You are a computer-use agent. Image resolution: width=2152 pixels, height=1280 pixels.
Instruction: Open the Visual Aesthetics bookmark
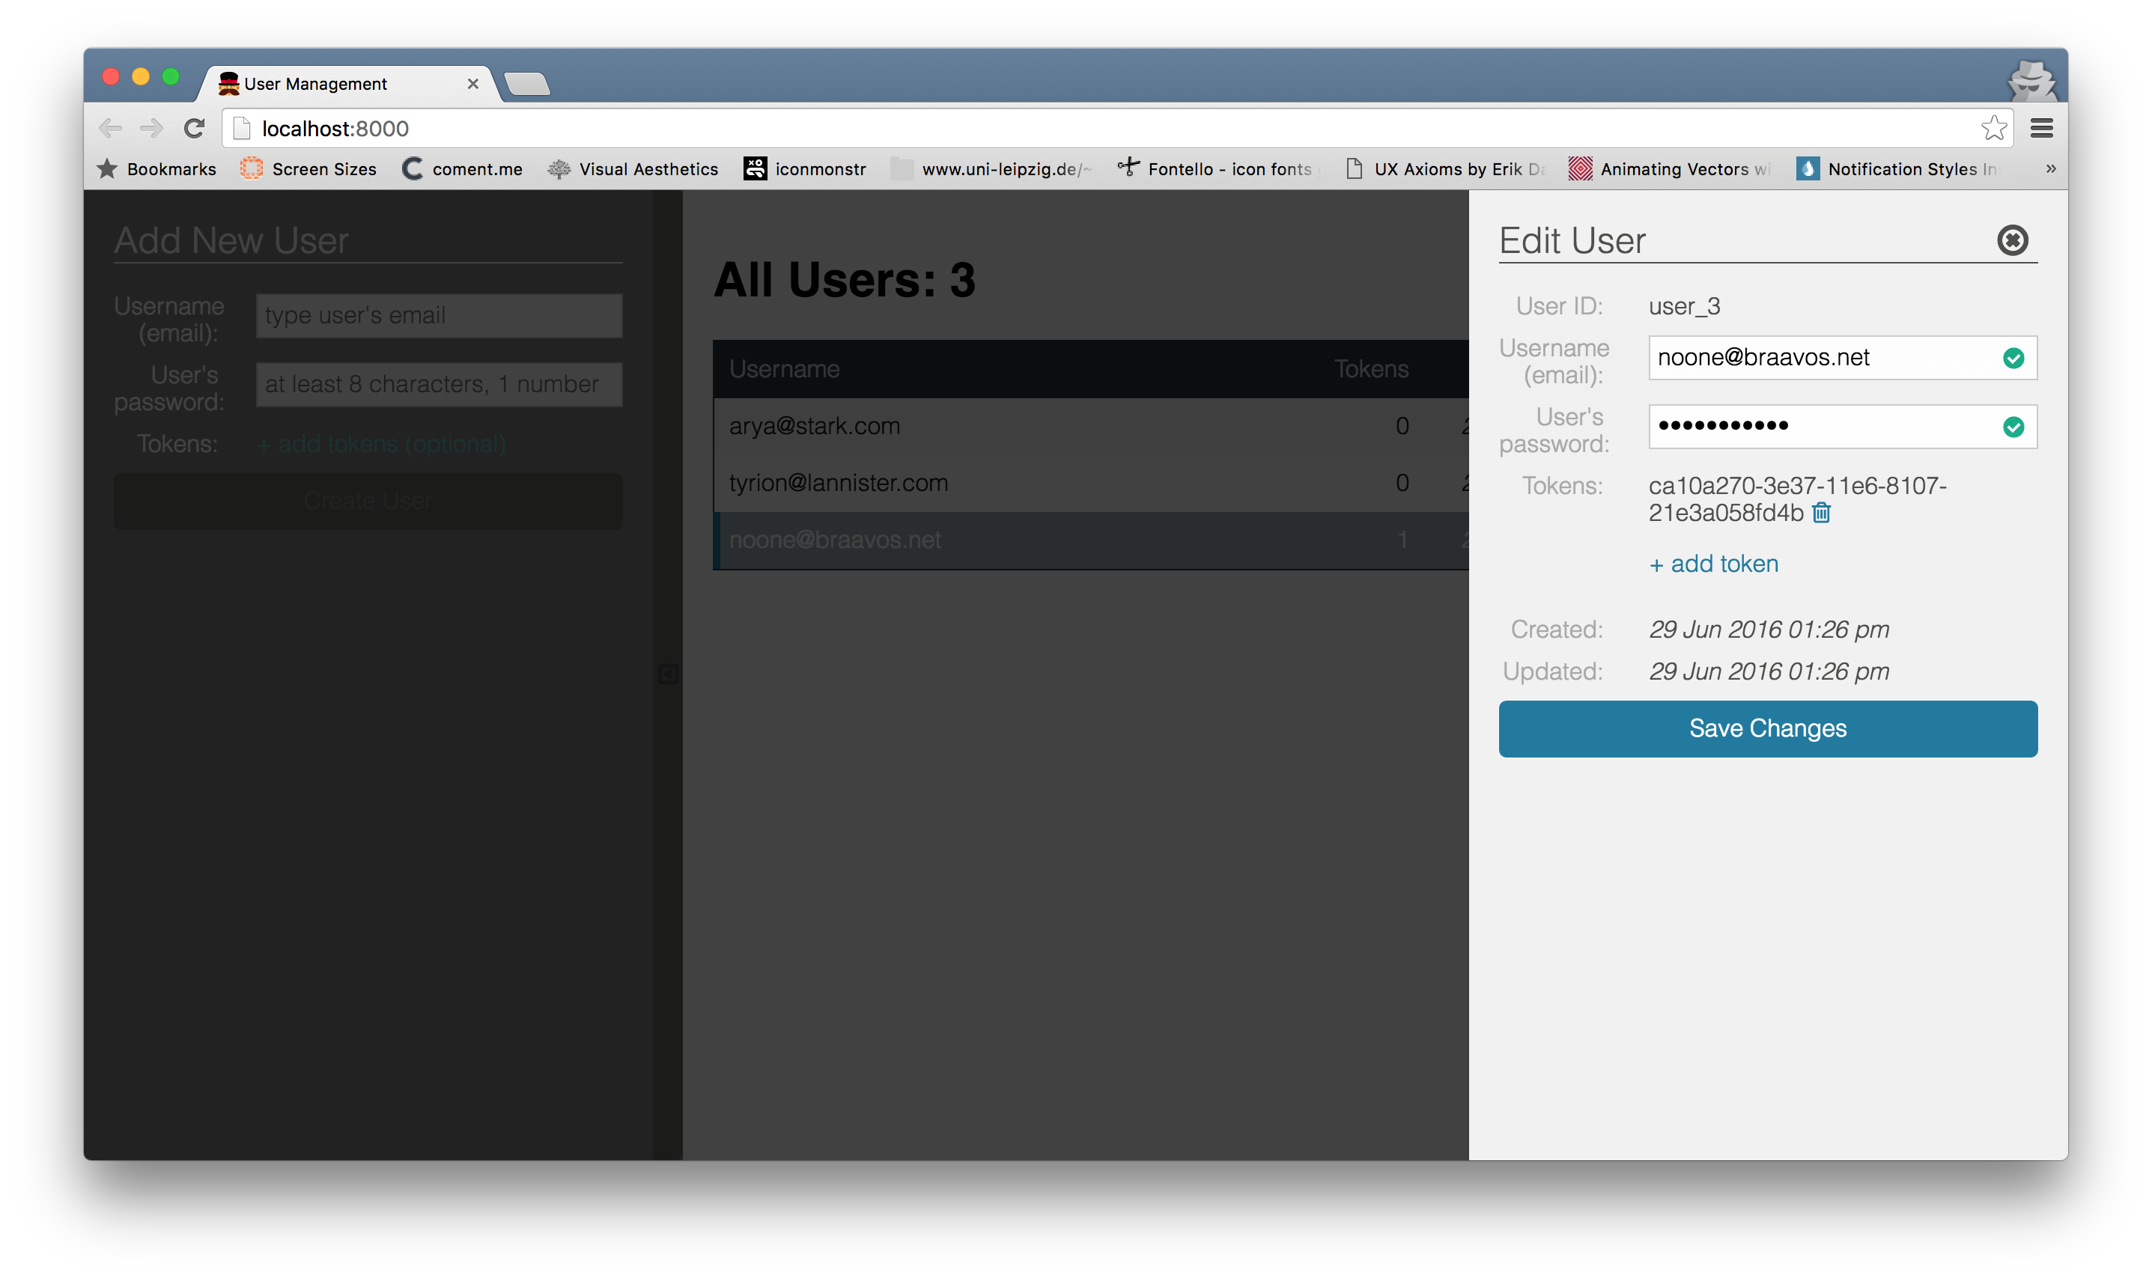click(632, 169)
